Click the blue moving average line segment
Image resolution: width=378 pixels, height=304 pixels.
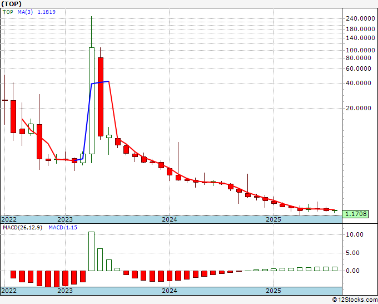pos(92,121)
